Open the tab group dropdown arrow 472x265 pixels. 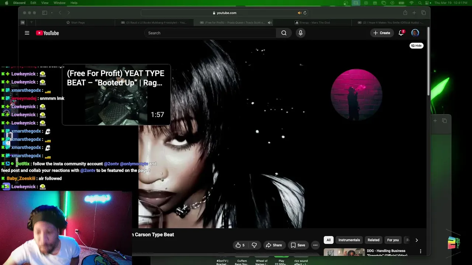(x=52, y=13)
